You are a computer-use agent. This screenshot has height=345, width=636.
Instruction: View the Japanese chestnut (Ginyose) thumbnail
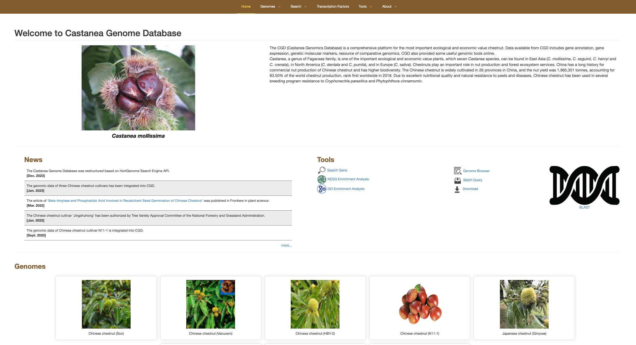click(x=524, y=304)
